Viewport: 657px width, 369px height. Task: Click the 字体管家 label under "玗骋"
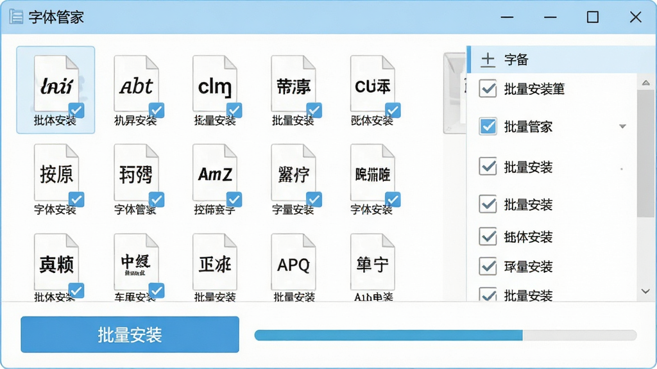[x=135, y=209]
